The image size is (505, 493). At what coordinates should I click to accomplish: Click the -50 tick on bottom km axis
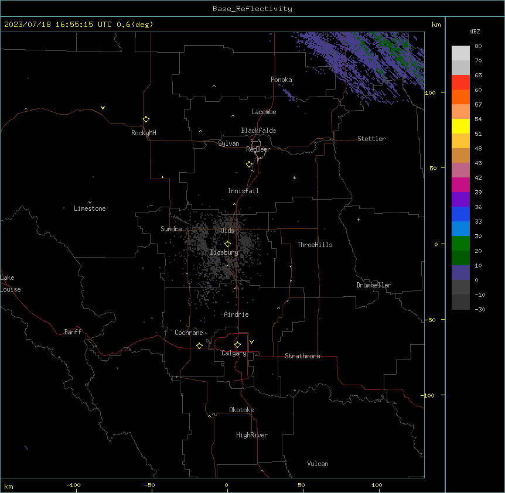[150, 485]
